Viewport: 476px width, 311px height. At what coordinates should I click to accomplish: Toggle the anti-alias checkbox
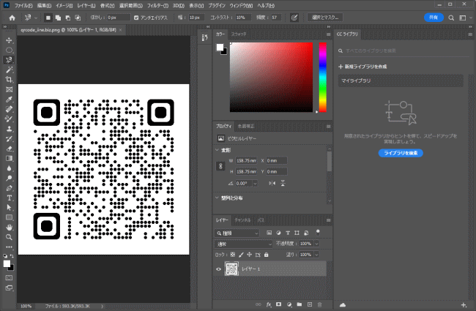(x=136, y=18)
